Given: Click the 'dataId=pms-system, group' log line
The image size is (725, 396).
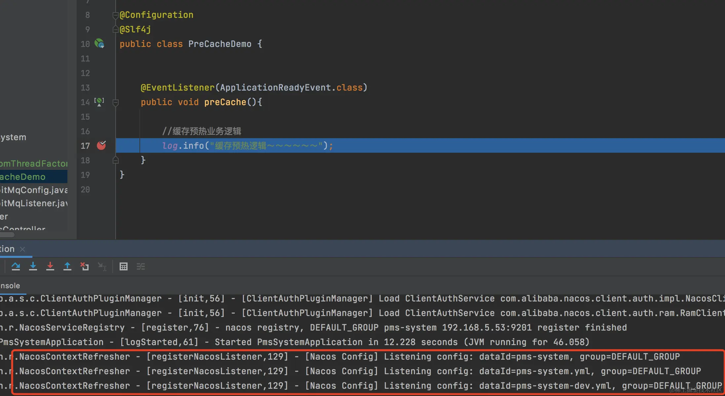Looking at the screenshot, I should (340, 357).
